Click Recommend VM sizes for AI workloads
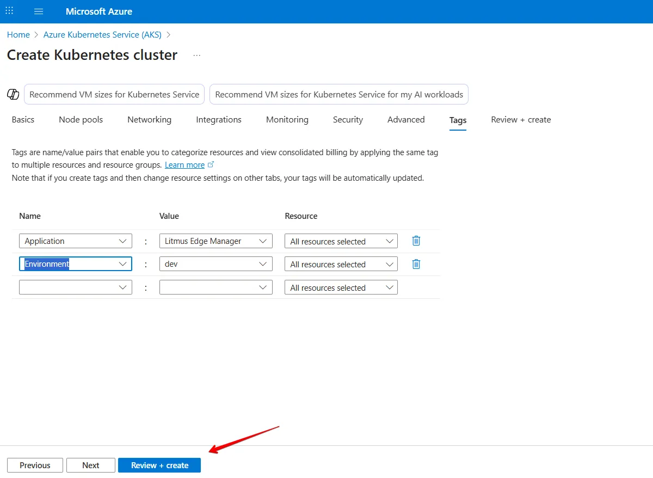 [339, 94]
